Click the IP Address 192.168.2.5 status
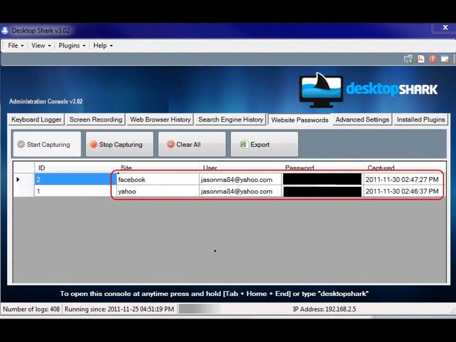 (x=324, y=309)
